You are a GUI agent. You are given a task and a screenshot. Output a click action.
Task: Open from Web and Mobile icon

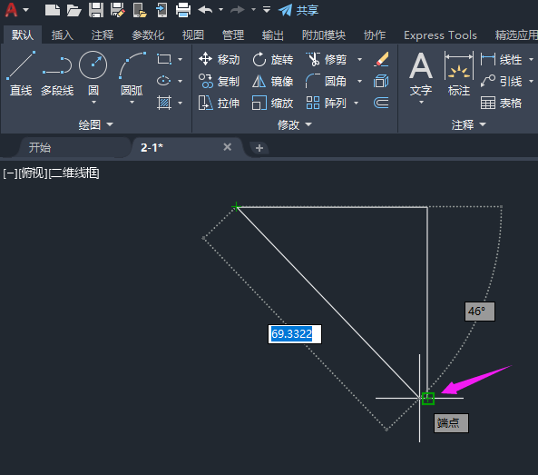(x=140, y=10)
